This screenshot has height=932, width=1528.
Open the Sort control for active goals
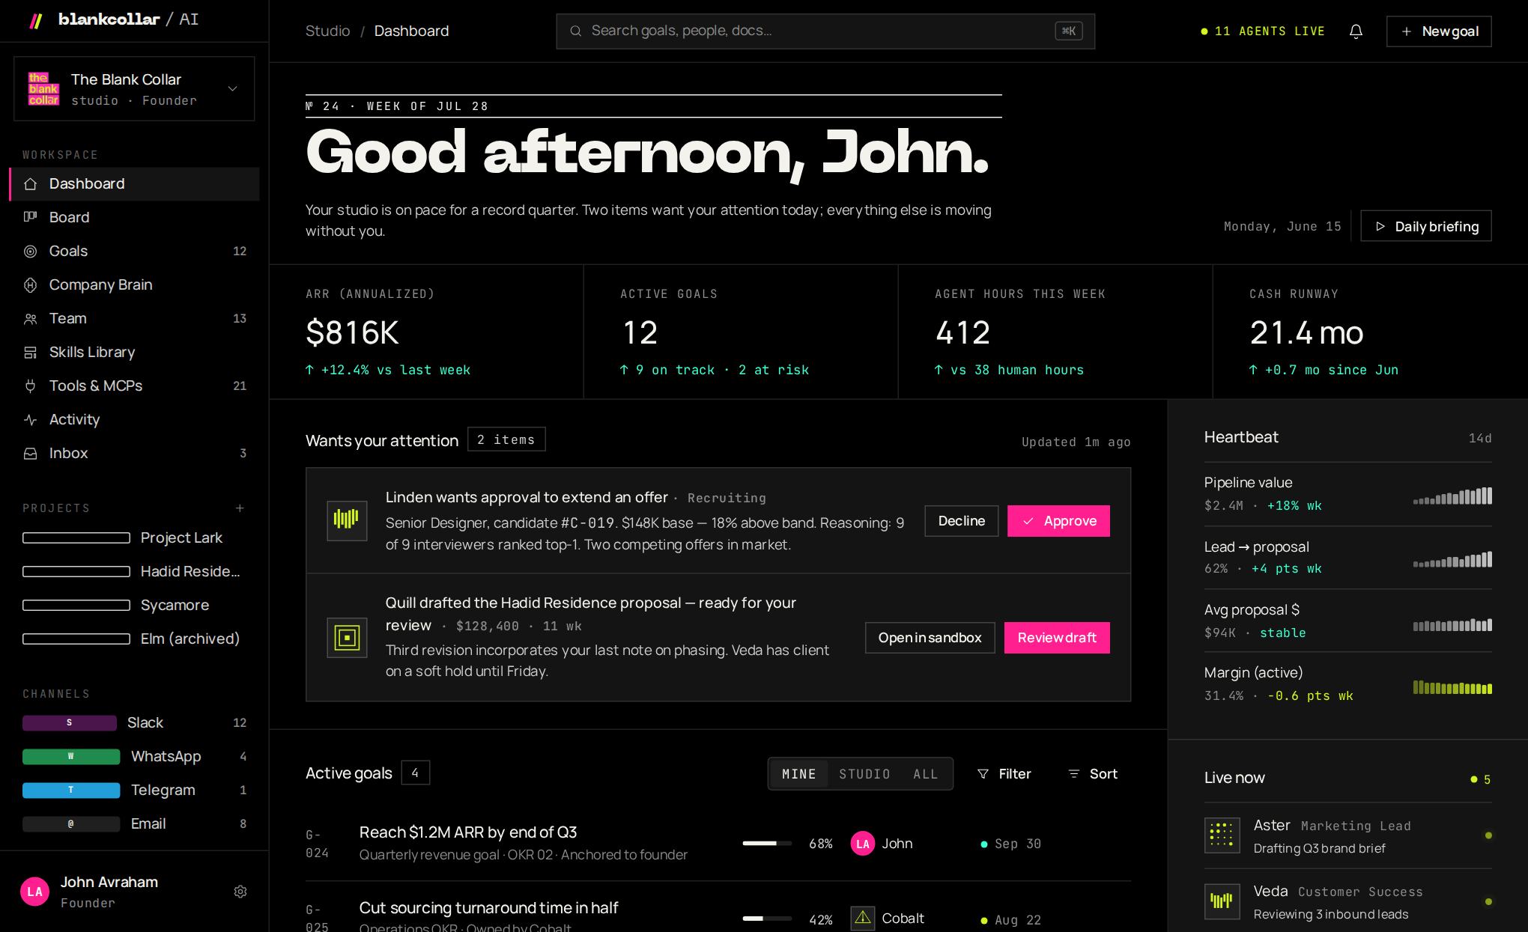click(1093, 774)
